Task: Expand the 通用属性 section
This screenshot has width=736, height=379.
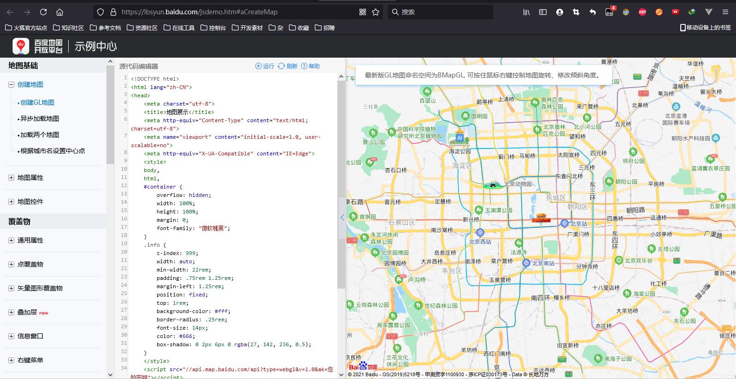Action: tap(11, 240)
